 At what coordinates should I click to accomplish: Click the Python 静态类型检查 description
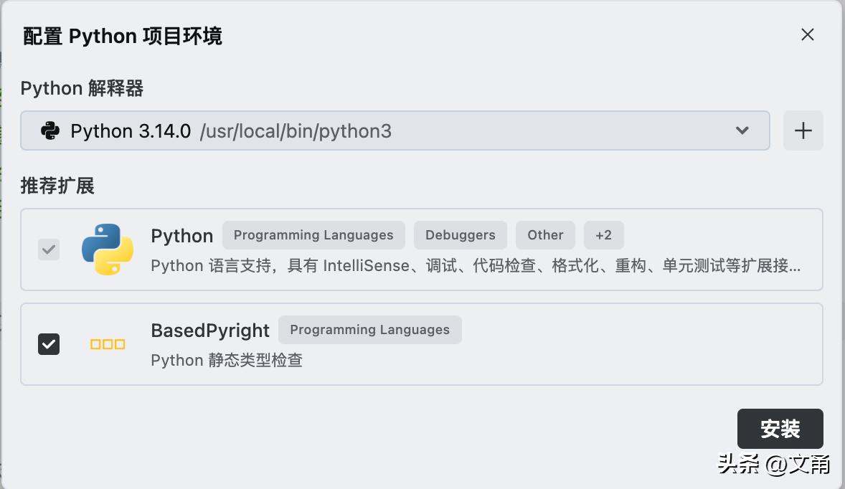click(227, 360)
